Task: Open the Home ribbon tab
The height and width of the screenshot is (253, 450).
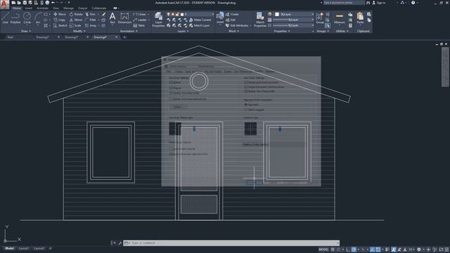Action: tap(17, 8)
